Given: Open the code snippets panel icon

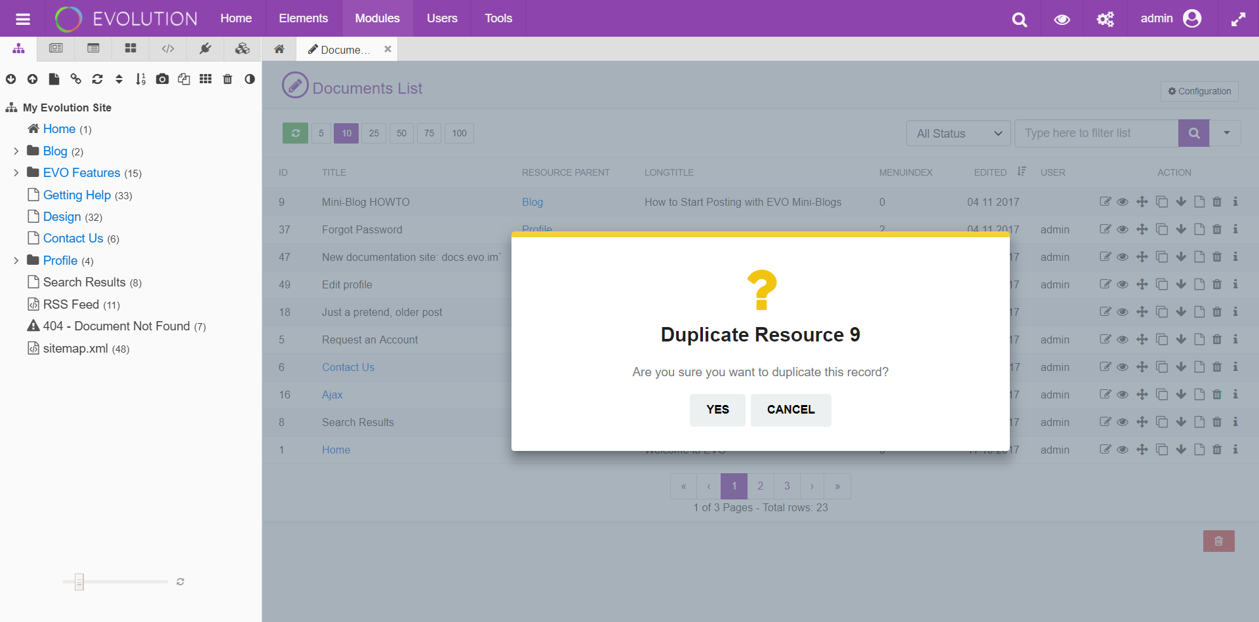Looking at the screenshot, I should click(x=168, y=49).
